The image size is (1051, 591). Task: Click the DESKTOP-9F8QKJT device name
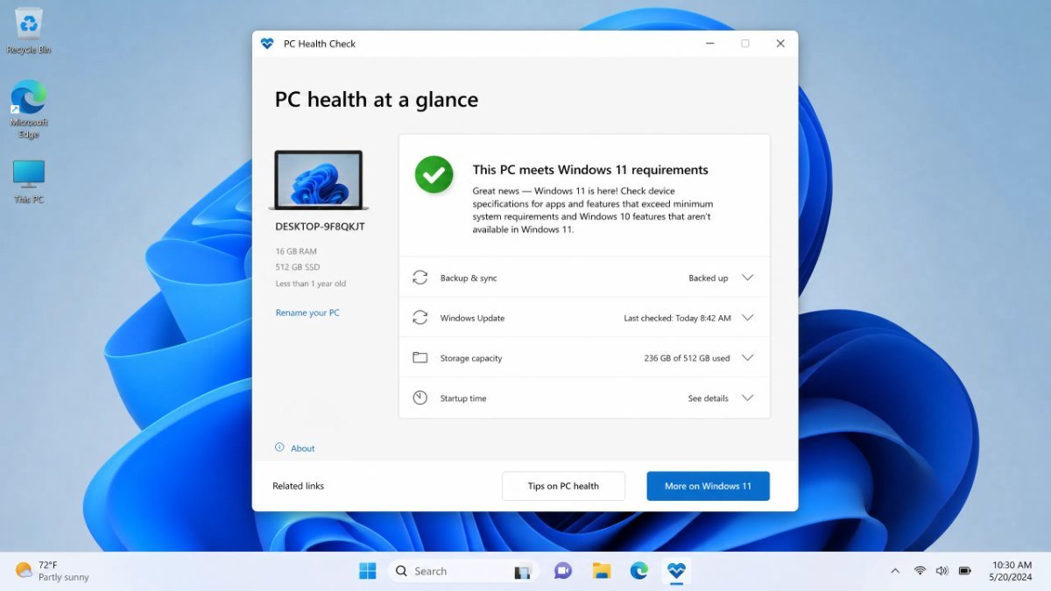[320, 227]
